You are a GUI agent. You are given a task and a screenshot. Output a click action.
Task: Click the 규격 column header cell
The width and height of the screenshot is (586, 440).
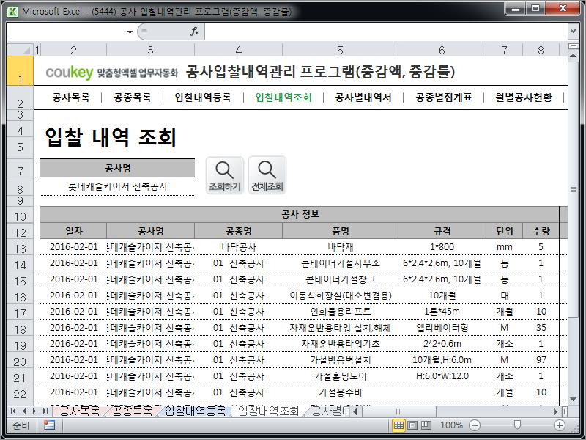442,231
